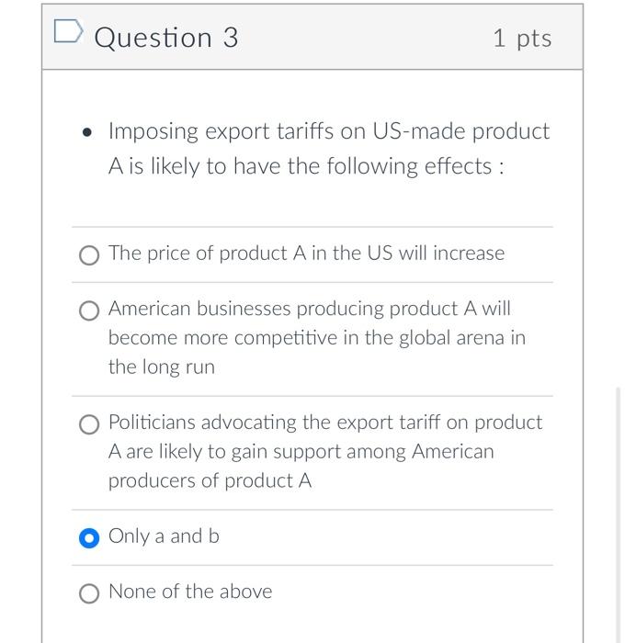Select the 'None of the above' radio button

[90, 592]
